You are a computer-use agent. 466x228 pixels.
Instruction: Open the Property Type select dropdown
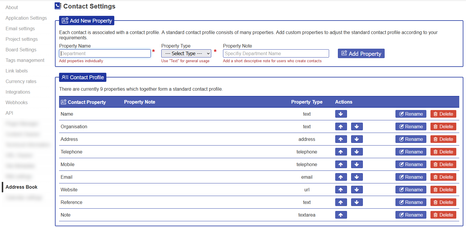click(x=186, y=53)
